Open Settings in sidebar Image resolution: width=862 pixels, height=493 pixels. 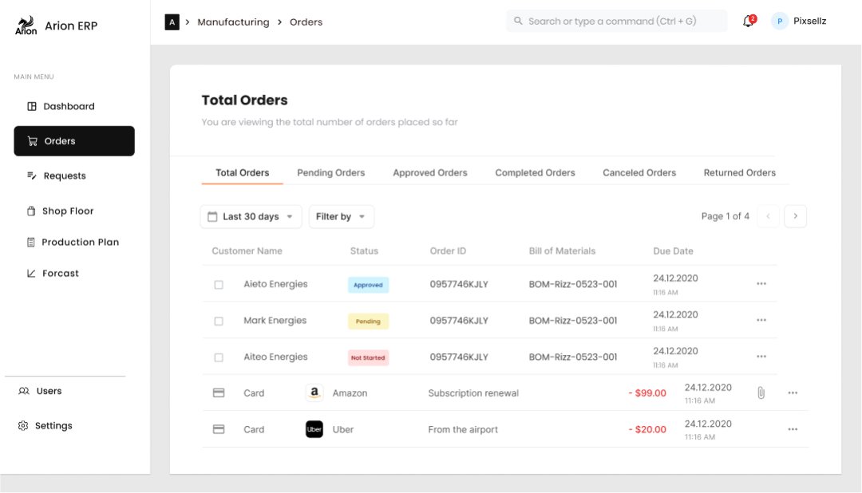tap(45, 425)
